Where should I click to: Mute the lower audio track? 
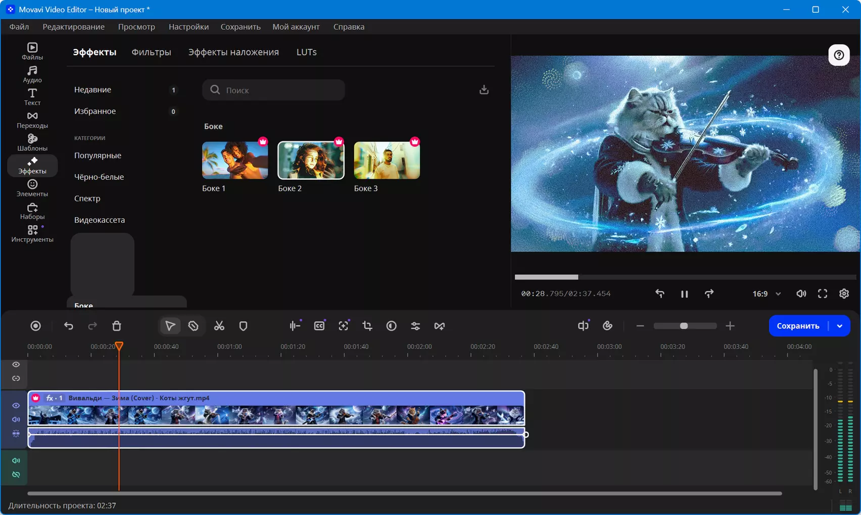[16, 460]
